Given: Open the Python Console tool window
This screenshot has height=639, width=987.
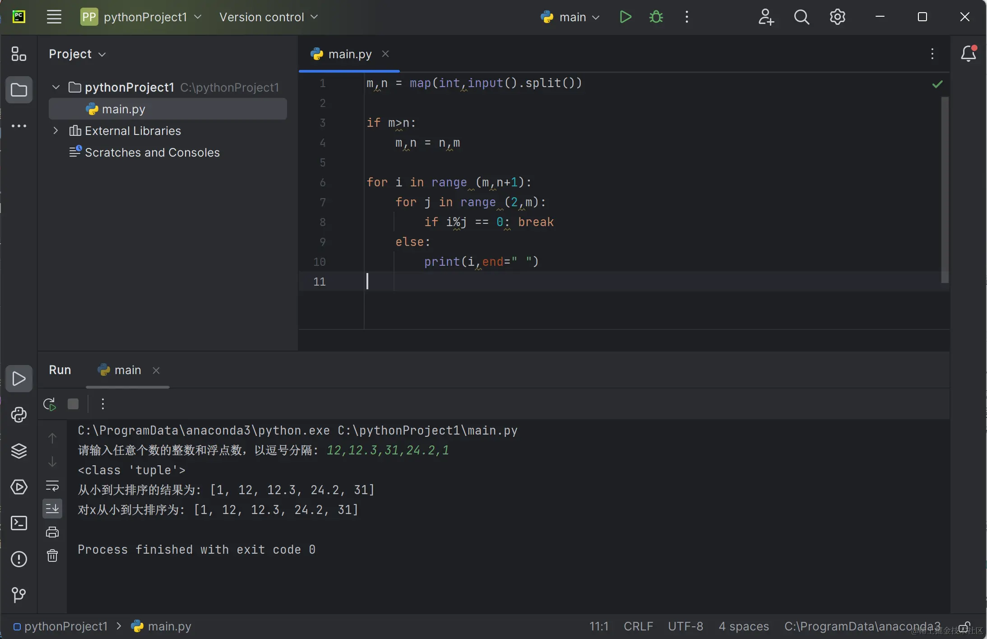Looking at the screenshot, I should tap(19, 415).
